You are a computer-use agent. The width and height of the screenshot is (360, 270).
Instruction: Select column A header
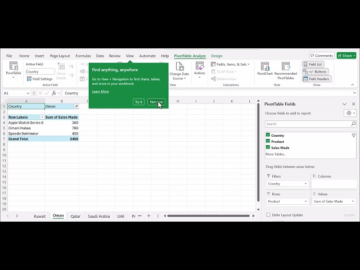(x=26, y=101)
